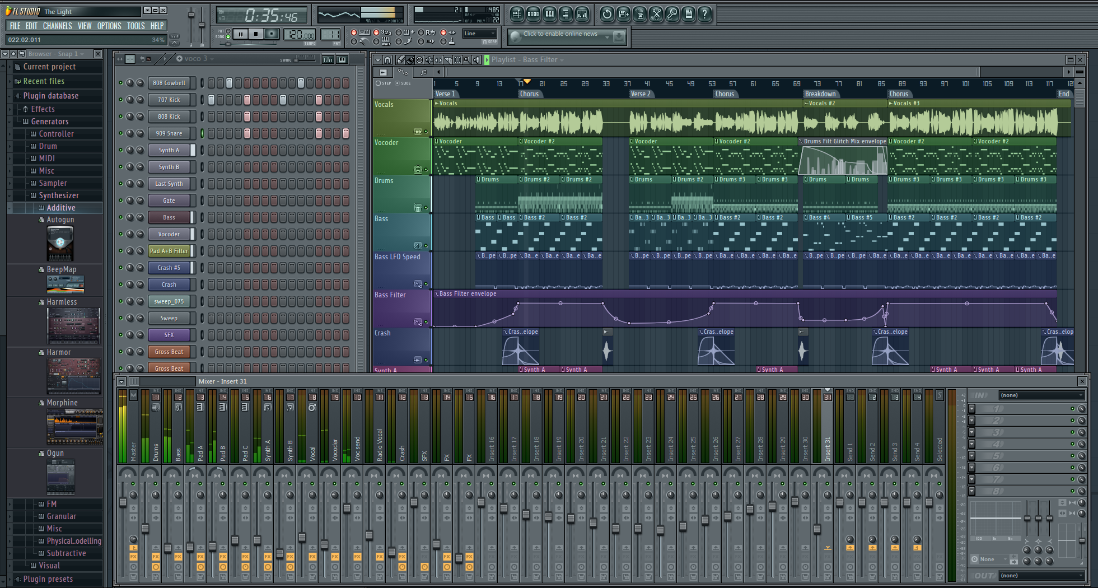1098x588 pixels.
Task: Open the Piano roll from the main toolbar
Action: click(549, 14)
